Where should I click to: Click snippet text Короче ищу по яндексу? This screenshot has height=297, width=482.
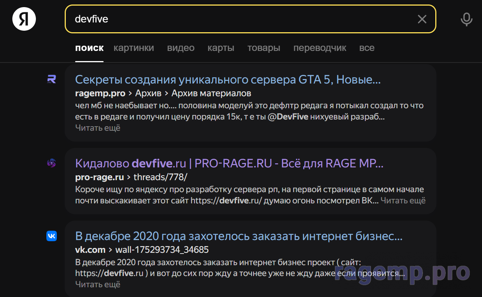point(249,195)
